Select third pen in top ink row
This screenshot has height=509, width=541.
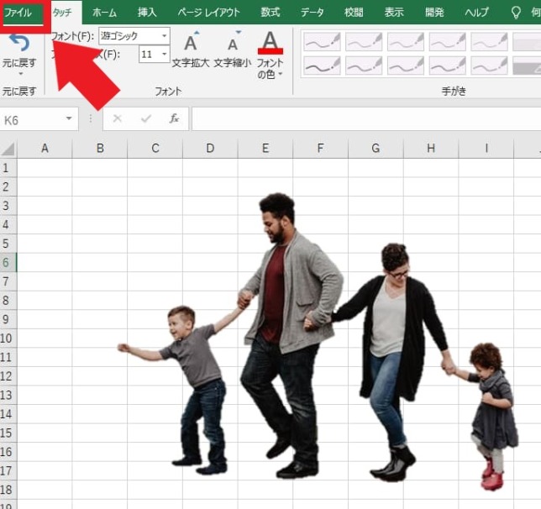click(406, 42)
